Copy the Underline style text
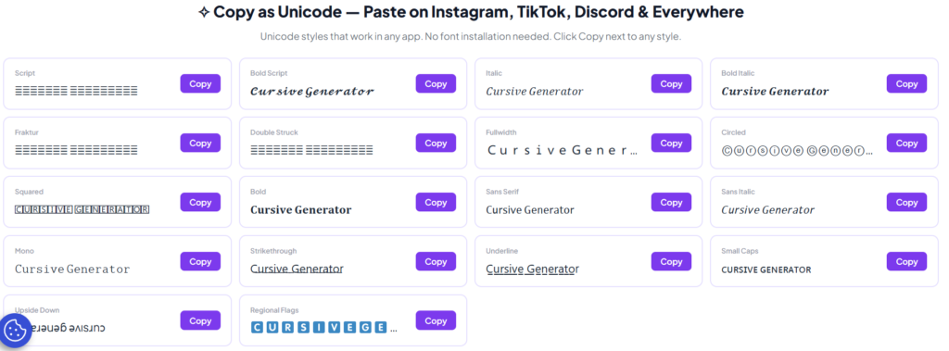Screen dimensions: 949x351 point(671,262)
